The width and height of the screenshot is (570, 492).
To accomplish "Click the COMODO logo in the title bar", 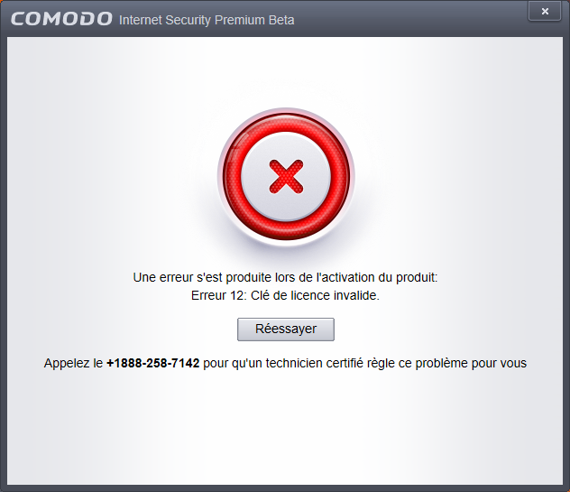I will click(61, 19).
